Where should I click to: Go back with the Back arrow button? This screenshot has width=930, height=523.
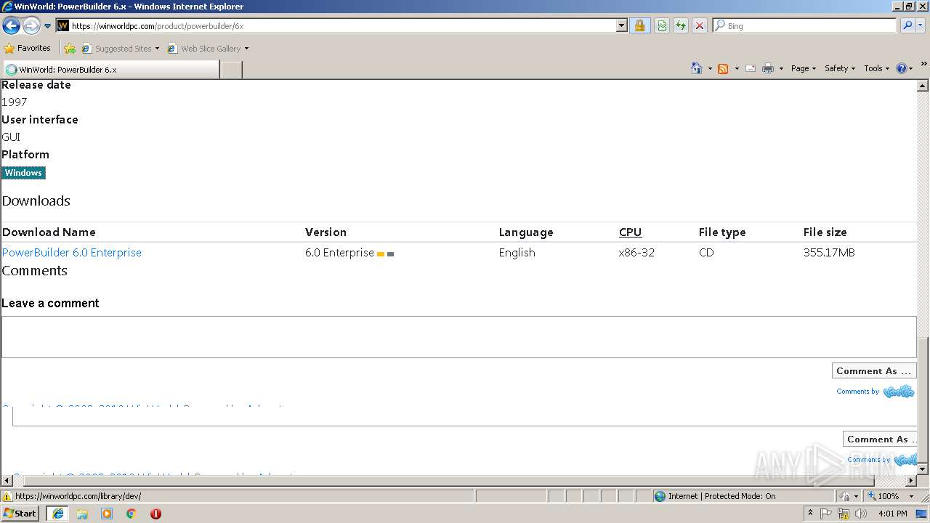click(x=11, y=26)
